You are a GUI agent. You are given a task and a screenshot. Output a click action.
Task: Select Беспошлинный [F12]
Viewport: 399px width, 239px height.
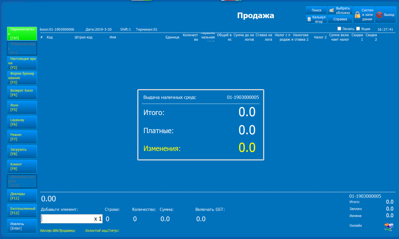pos(22,211)
